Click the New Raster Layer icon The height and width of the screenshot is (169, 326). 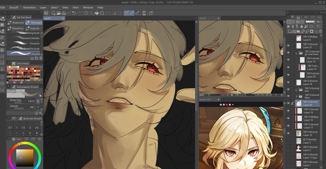point(290,31)
